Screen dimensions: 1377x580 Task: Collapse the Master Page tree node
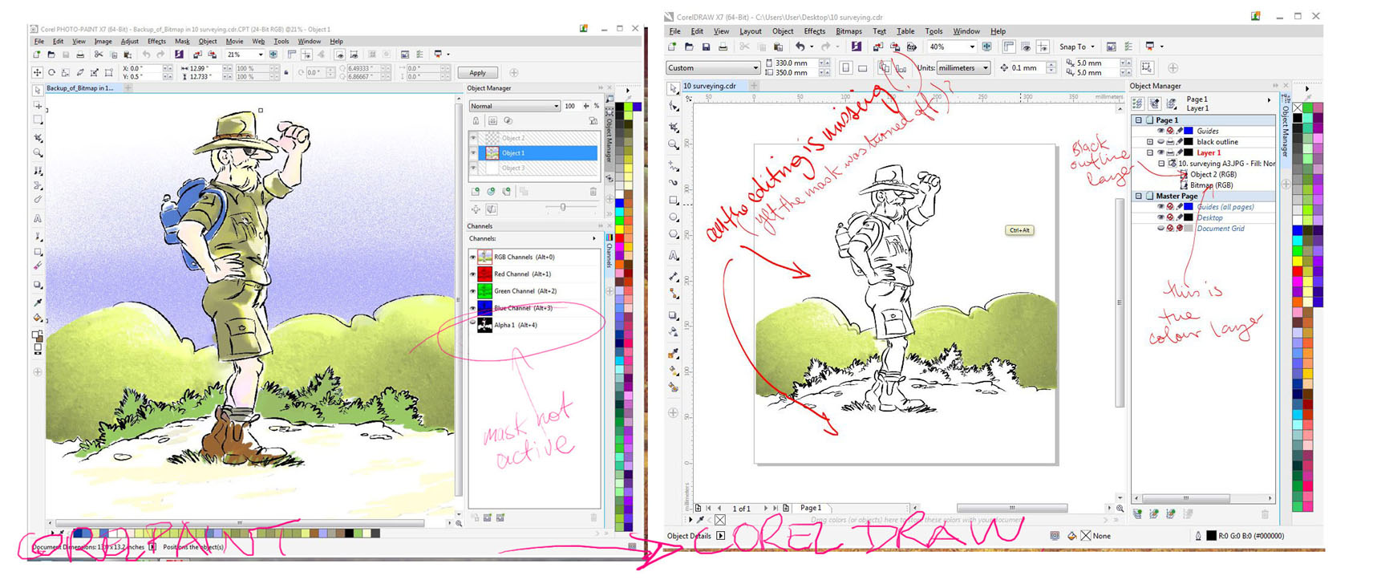(1138, 196)
